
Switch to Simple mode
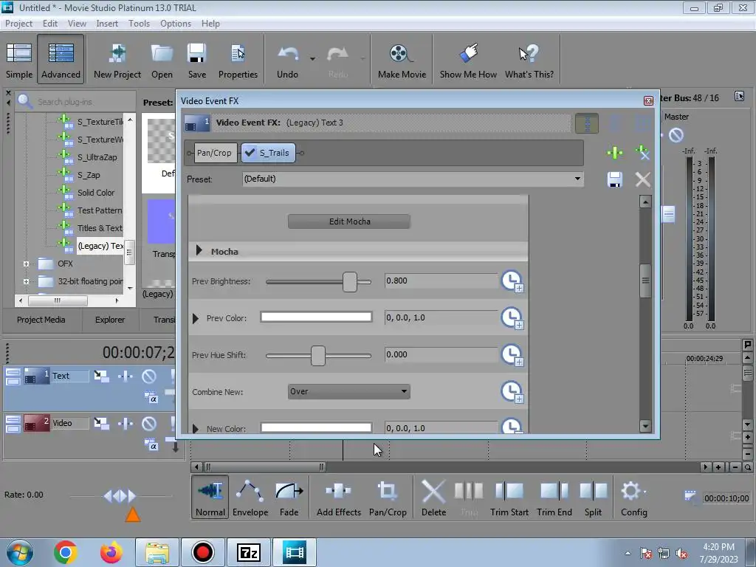pyautogui.click(x=19, y=60)
